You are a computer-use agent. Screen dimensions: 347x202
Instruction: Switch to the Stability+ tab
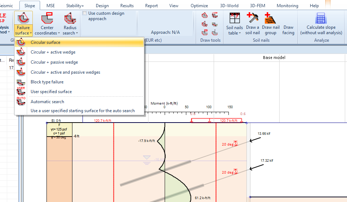(75, 5)
